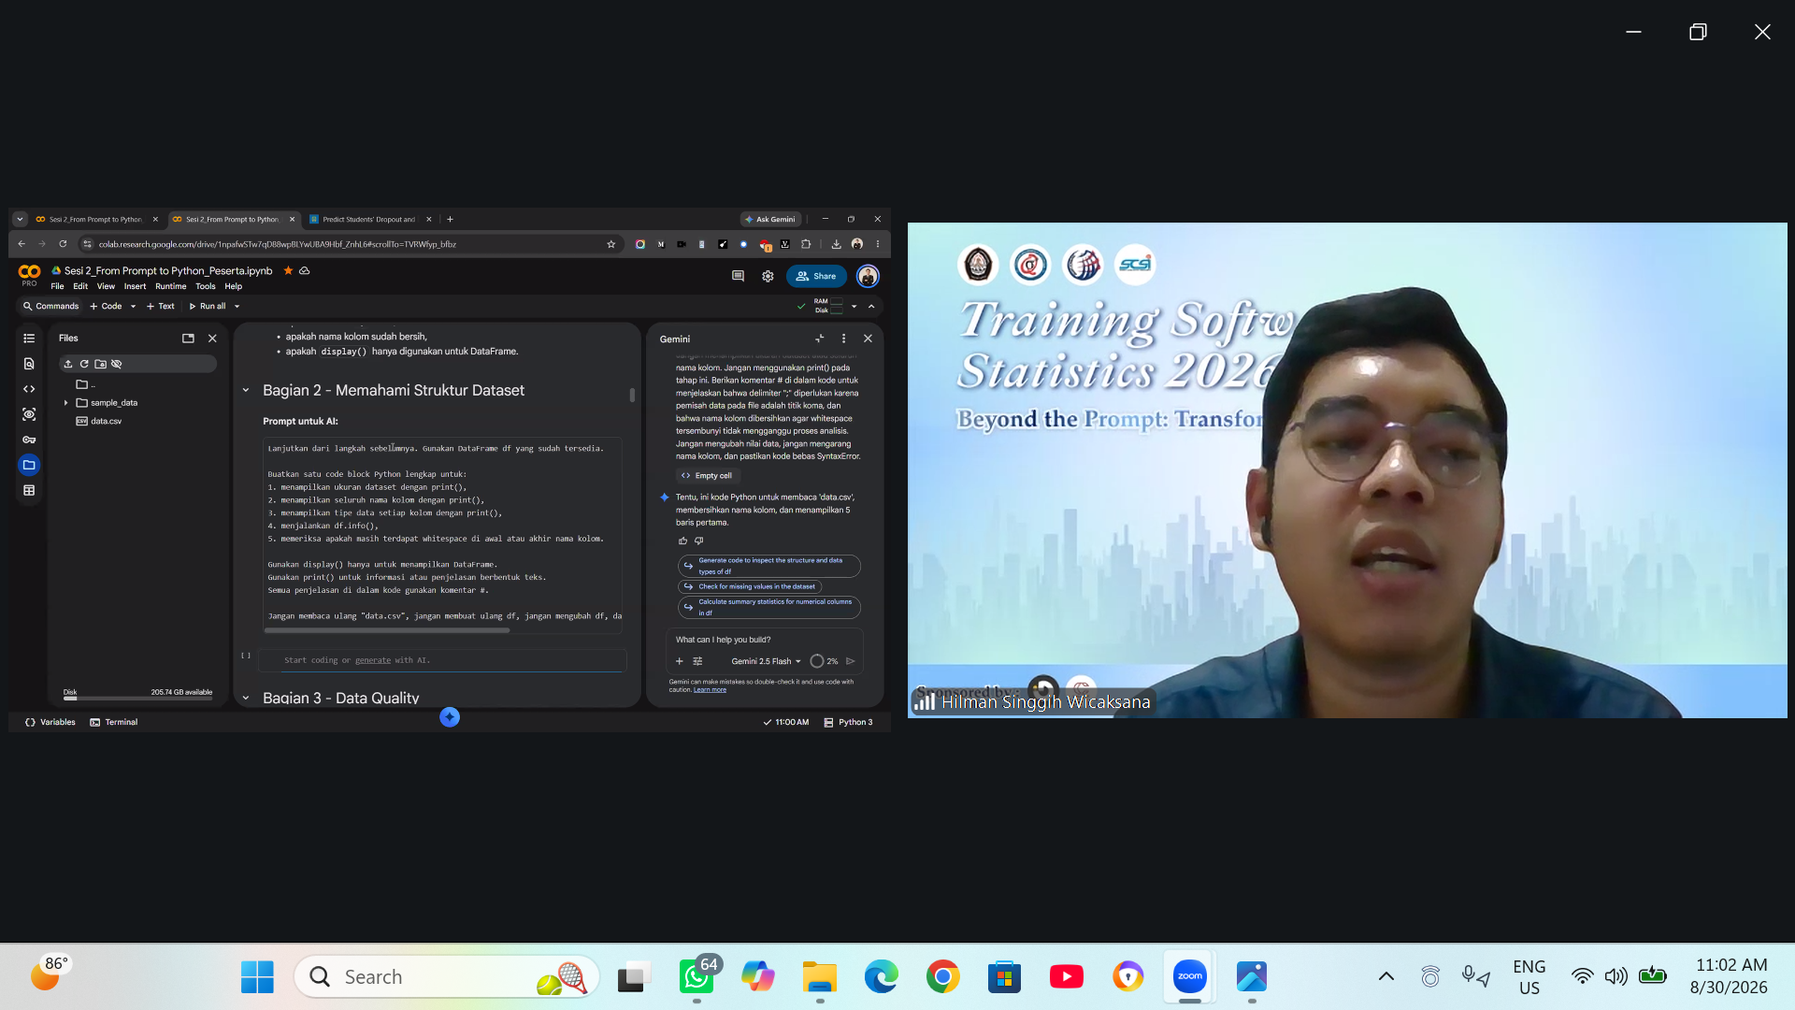Screen dimensions: 1795x1010
Task: Click horizontal scrollbar under the prompt text
Action: pyautogui.click(x=387, y=630)
